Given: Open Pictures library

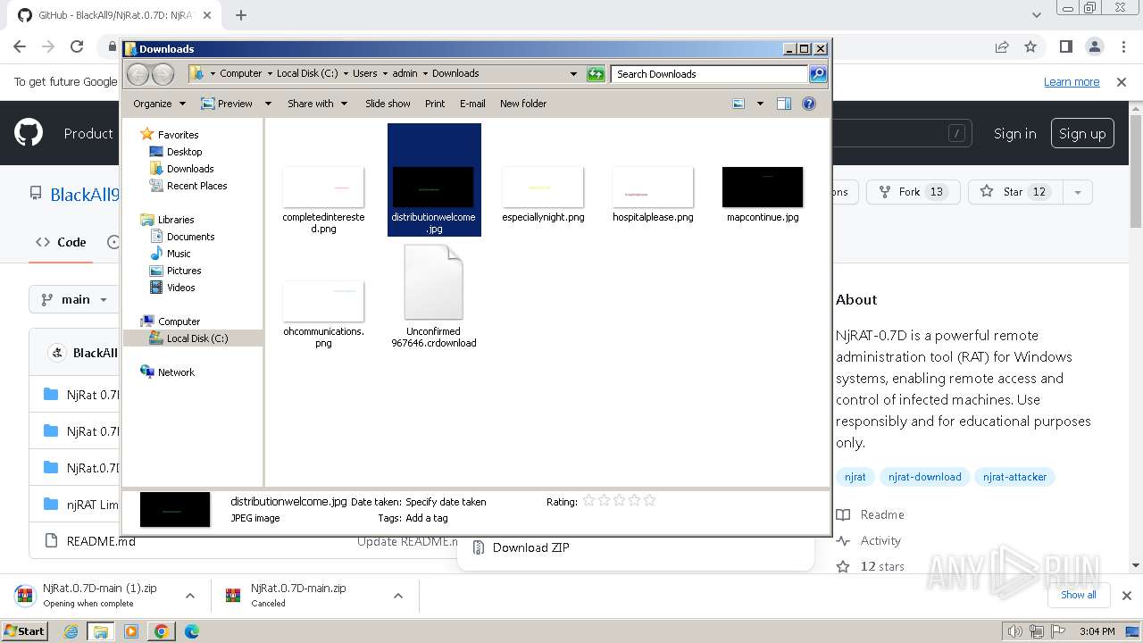Looking at the screenshot, I should pyautogui.click(x=184, y=271).
